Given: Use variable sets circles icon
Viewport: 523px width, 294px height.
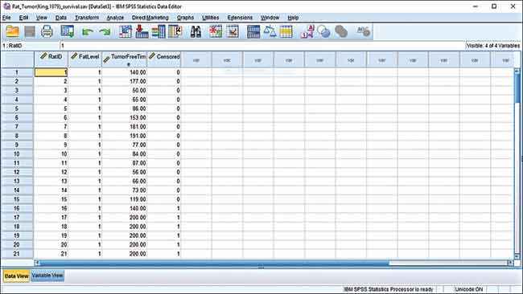Looking at the screenshot, I should pos(324,31).
